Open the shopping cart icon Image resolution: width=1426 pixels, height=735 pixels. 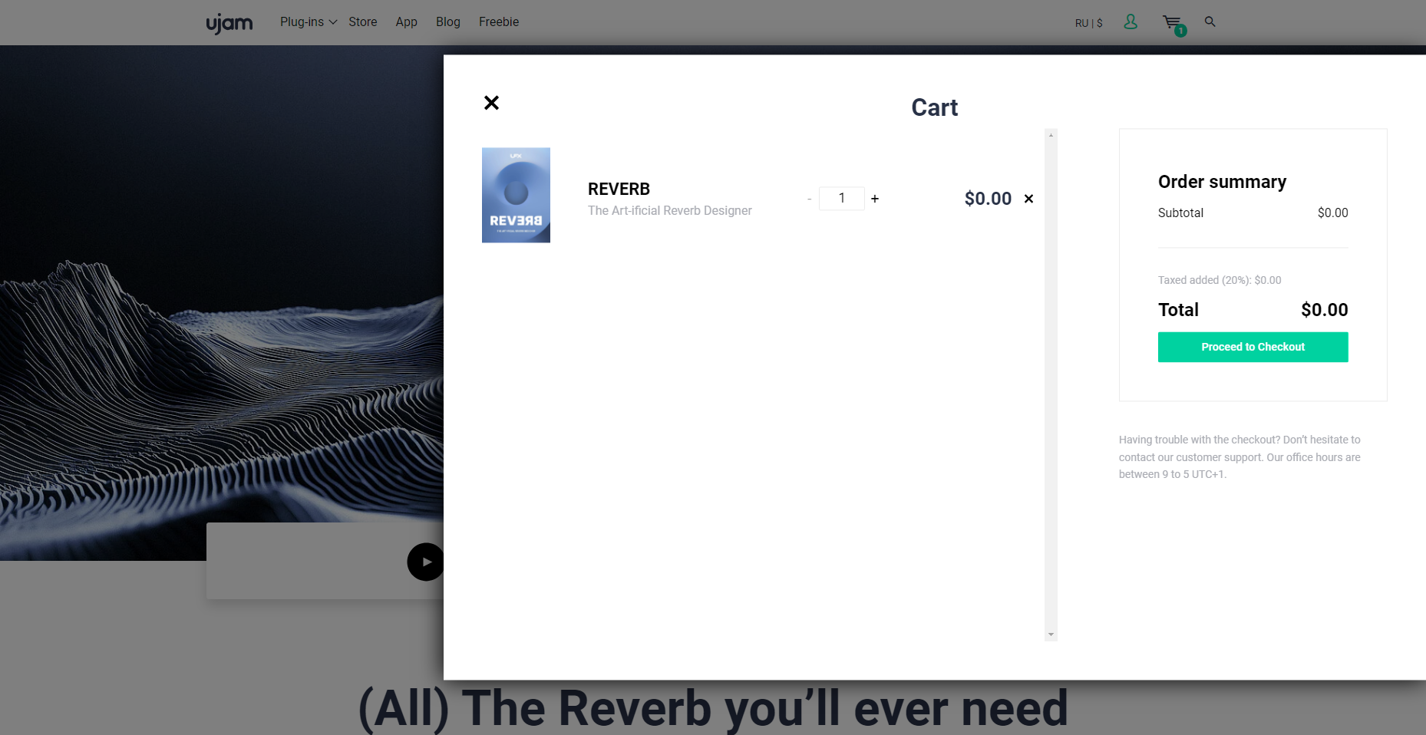(x=1173, y=25)
